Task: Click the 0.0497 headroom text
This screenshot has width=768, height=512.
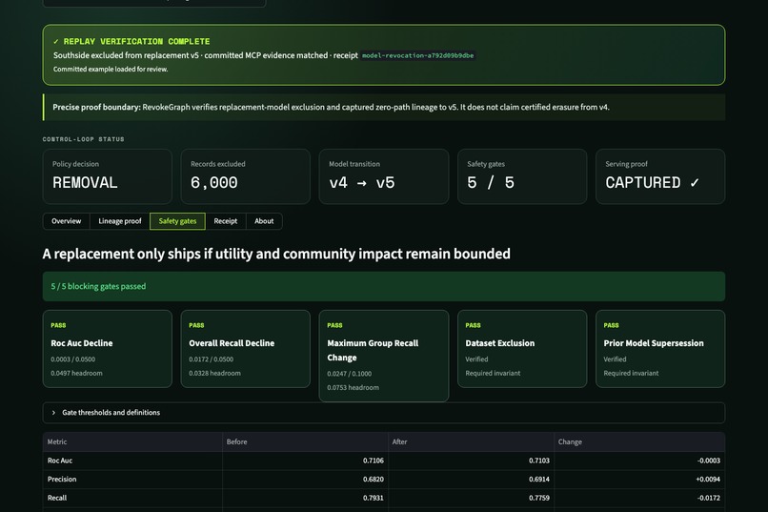Action: click(76, 373)
